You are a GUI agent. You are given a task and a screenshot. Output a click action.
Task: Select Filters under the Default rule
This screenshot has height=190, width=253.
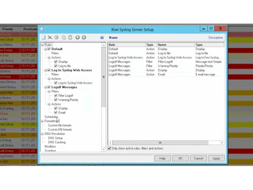pyautogui.click(x=55, y=53)
